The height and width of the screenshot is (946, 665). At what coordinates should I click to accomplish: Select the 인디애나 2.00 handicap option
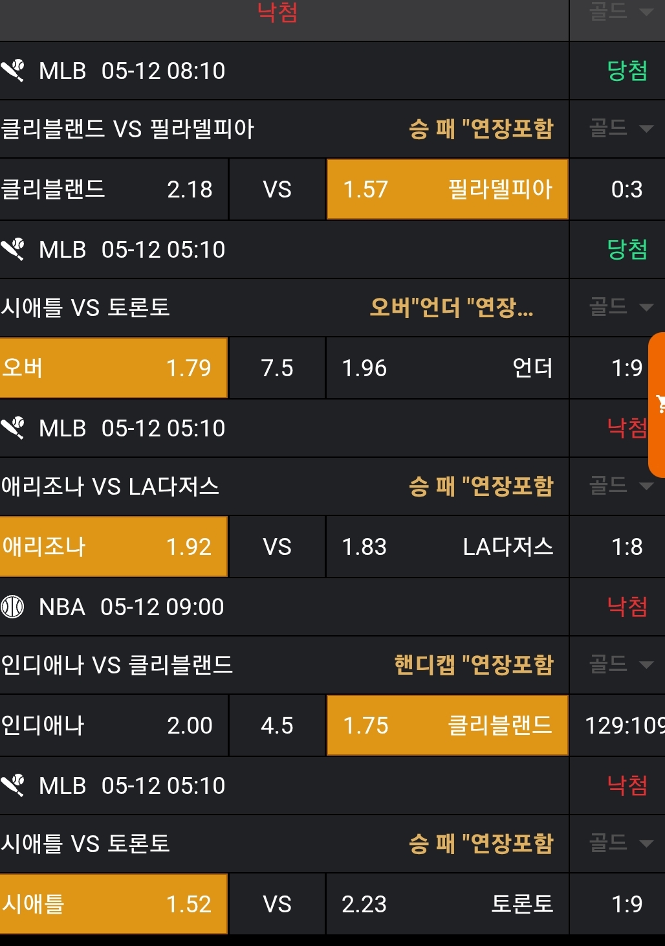(x=114, y=725)
